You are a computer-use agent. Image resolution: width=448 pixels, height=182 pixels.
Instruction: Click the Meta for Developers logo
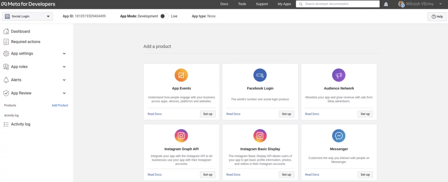point(29,4)
